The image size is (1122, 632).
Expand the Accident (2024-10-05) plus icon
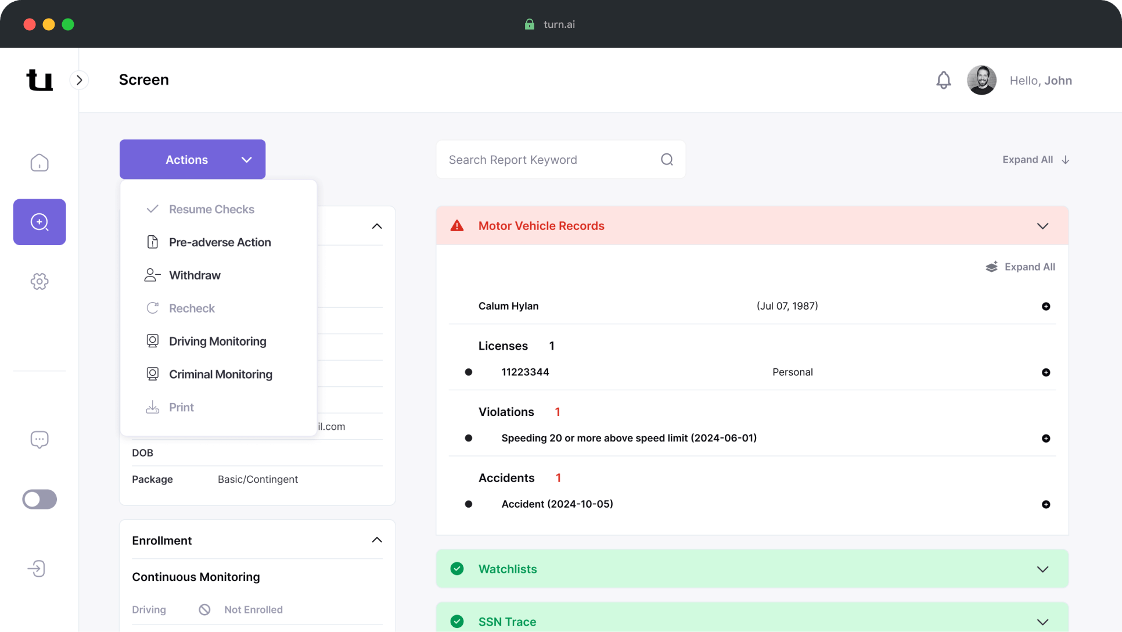[1045, 504]
